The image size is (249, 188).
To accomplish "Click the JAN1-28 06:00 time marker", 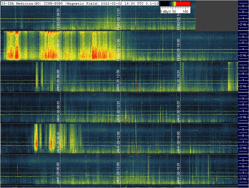I will click(x=59, y=174).
